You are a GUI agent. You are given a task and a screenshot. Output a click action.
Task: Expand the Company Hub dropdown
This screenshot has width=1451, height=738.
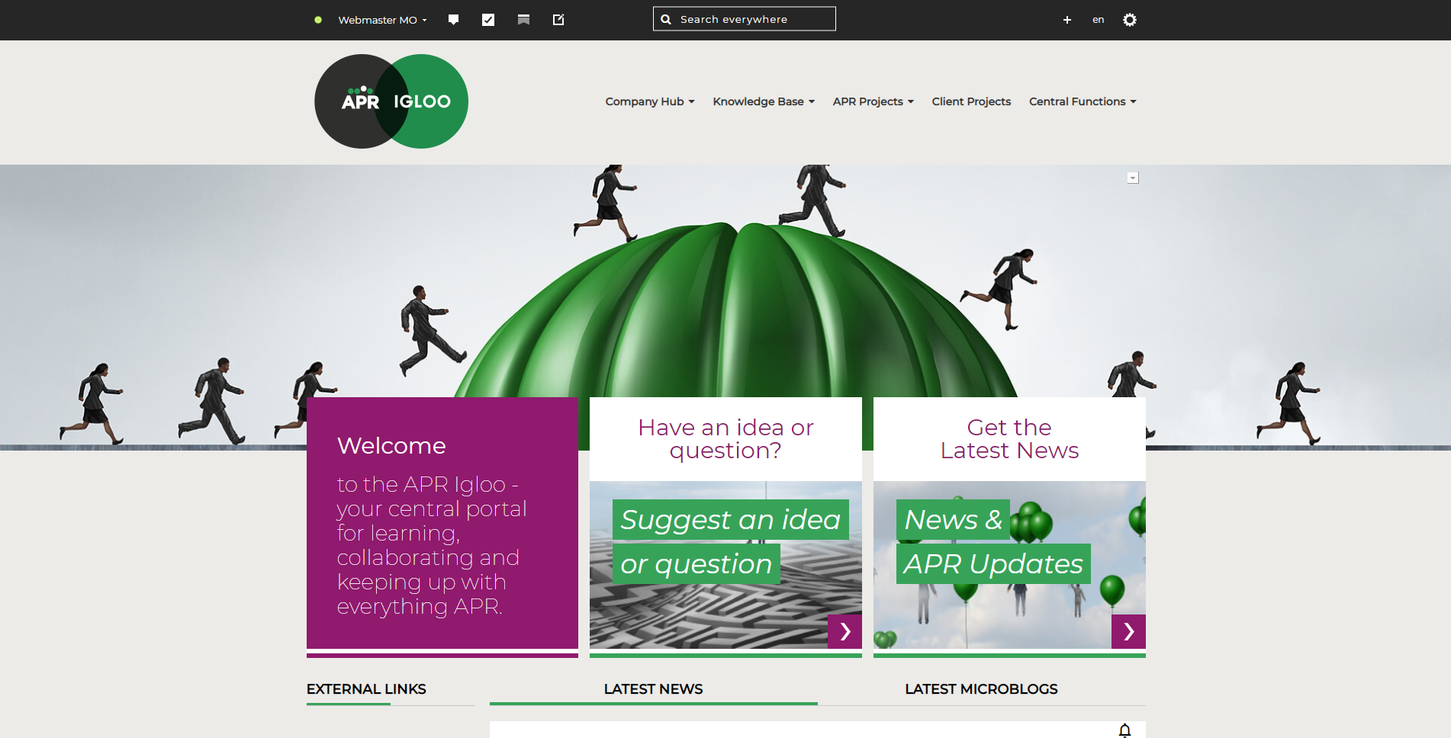point(649,101)
